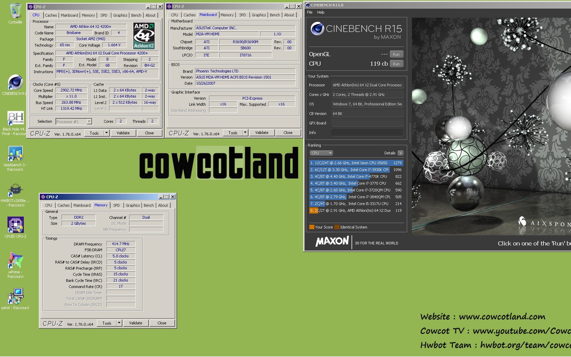Select ranking row Core i7-3840QM
571x357 pixels.
356,197
